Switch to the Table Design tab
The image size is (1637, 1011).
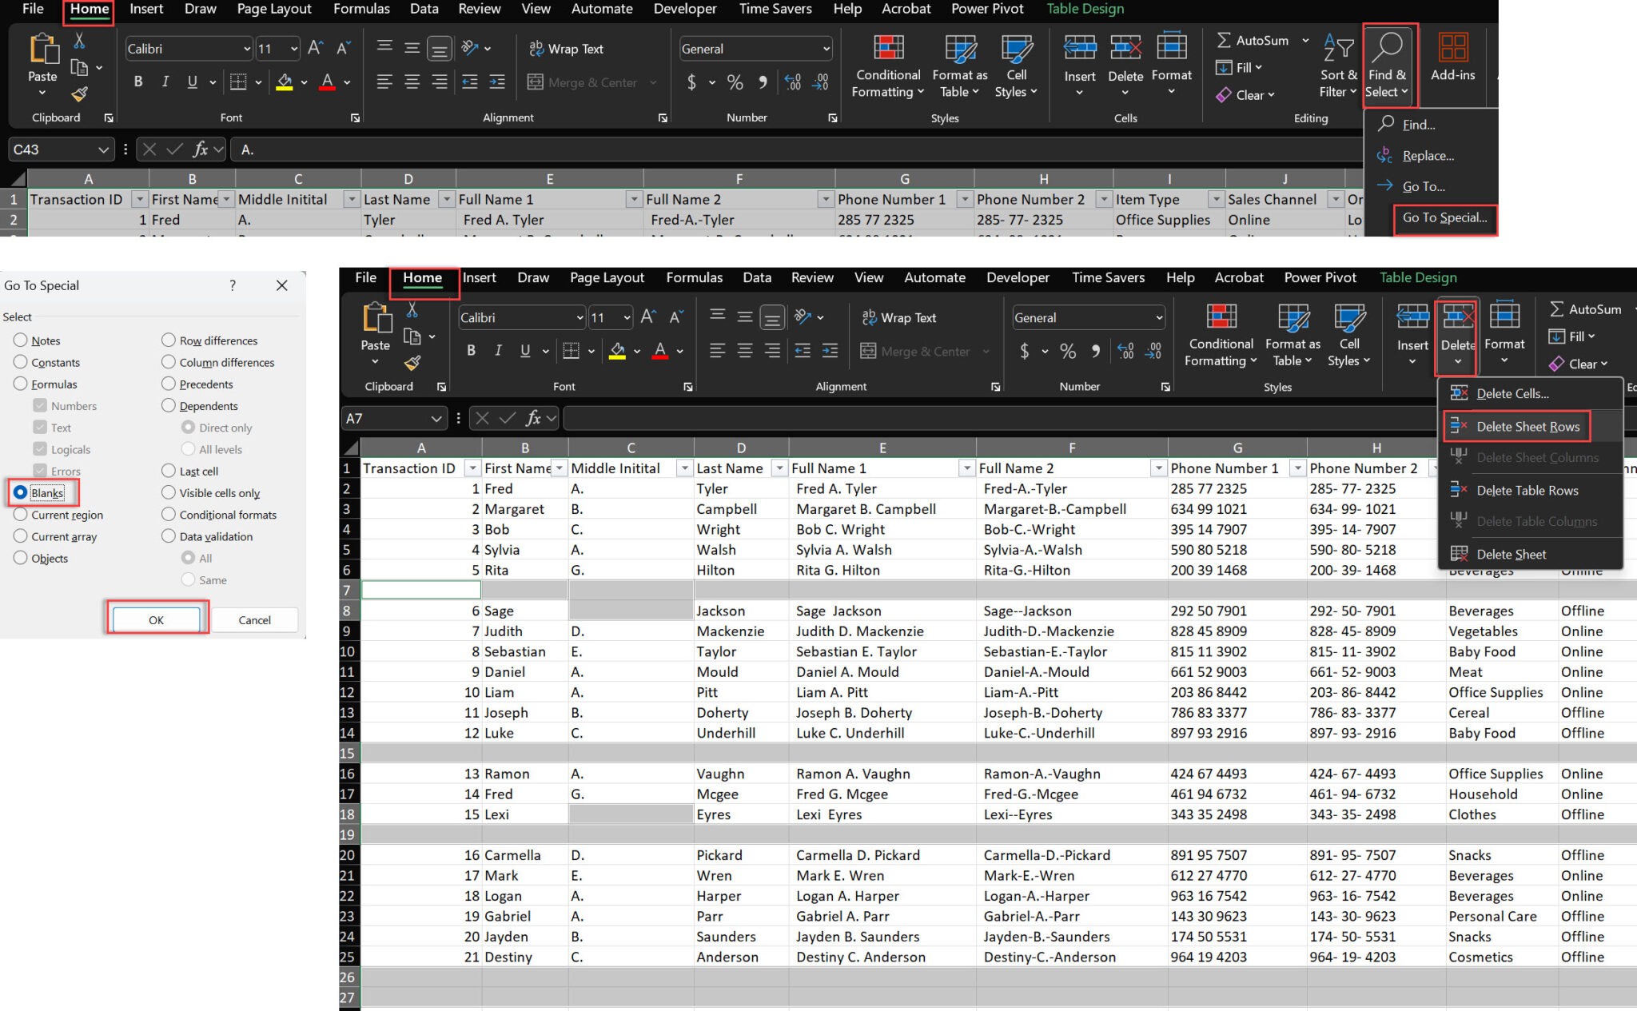click(1085, 9)
